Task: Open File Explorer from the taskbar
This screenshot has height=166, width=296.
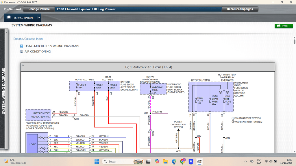Action: click(165, 161)
